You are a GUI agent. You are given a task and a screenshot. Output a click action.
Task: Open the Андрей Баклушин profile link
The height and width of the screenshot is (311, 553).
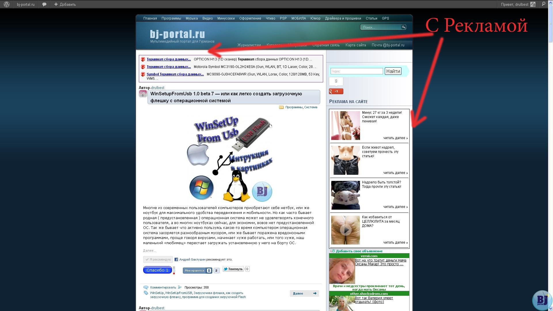point(192,259)
